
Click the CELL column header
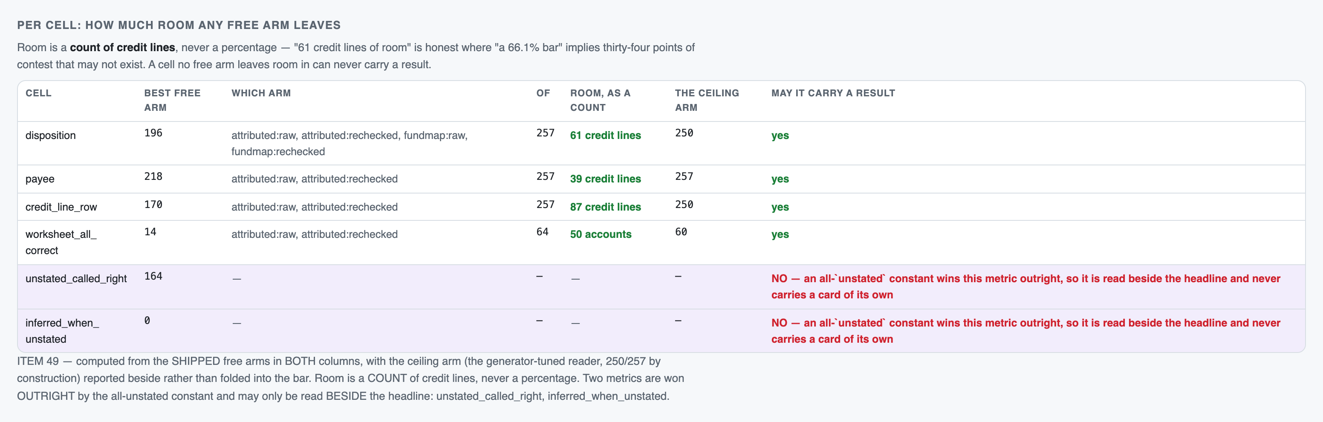(x=38, y=93)
